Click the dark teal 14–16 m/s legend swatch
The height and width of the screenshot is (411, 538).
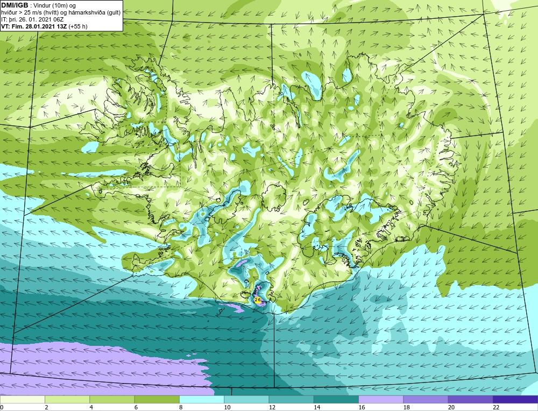click(x=336, y=399)
